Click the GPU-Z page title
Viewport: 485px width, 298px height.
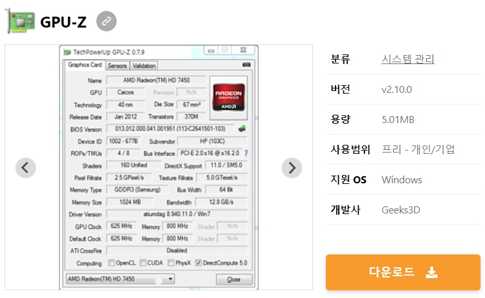[64, 22]
